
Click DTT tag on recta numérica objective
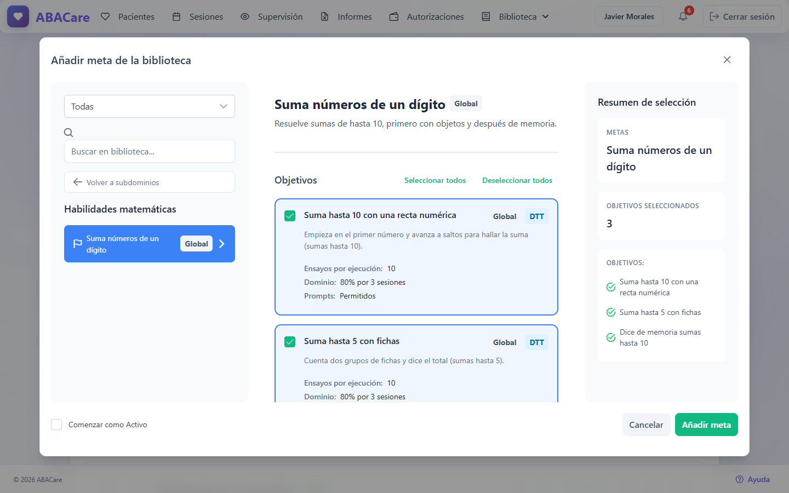point(537,216)
